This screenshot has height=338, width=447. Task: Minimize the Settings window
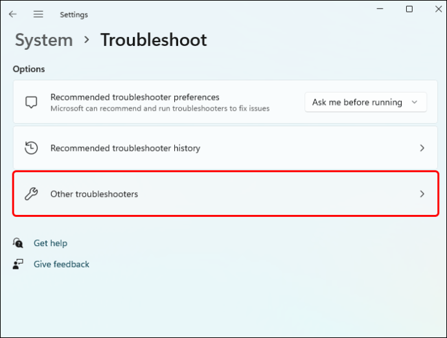(380, 9)
